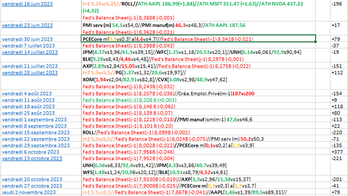348x196 pixels.
Task: Select the +80 value cell
Action: (x=339, y=113)
